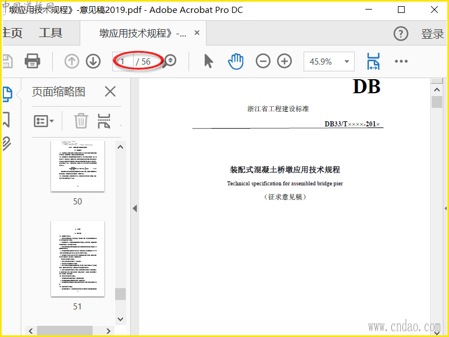Collapse the left navigation pane arrow
449x337 pixels.
click(135, 208)
